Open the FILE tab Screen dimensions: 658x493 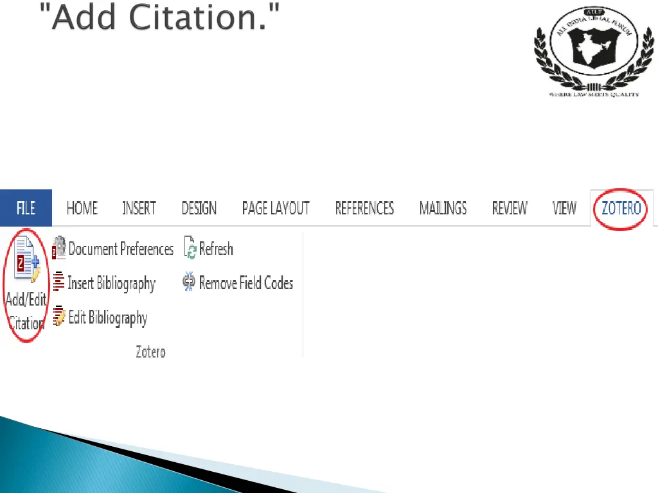(26, 208)
